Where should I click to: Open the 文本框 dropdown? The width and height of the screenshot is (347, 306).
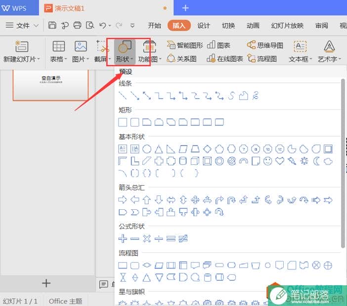tap(300, 51)
